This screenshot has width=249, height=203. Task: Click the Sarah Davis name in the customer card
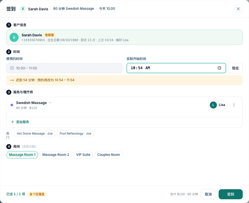coord(32,35)
